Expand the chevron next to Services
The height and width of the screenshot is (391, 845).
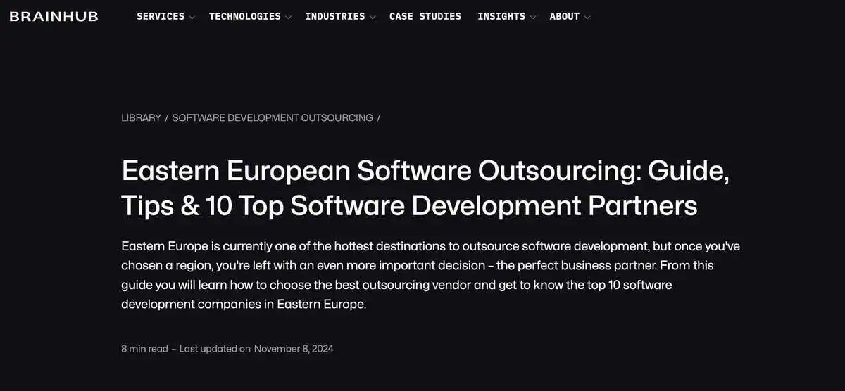pyautogui.click(x=192, y=17)
